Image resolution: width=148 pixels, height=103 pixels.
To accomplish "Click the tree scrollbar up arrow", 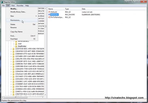I will coord(45,9).
